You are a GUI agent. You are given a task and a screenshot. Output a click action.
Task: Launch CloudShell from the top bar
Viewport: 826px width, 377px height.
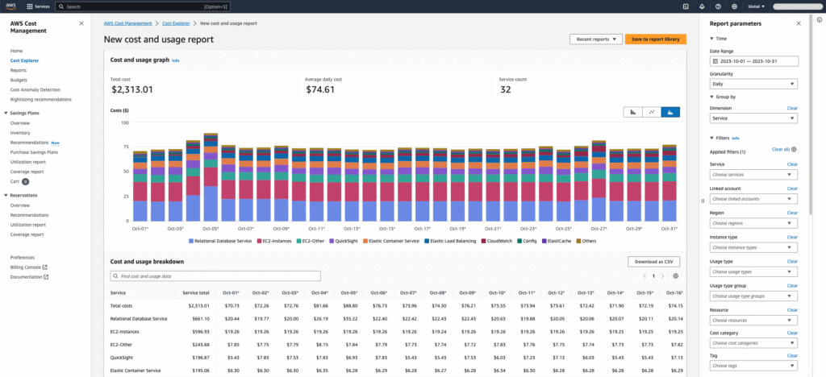686,6
